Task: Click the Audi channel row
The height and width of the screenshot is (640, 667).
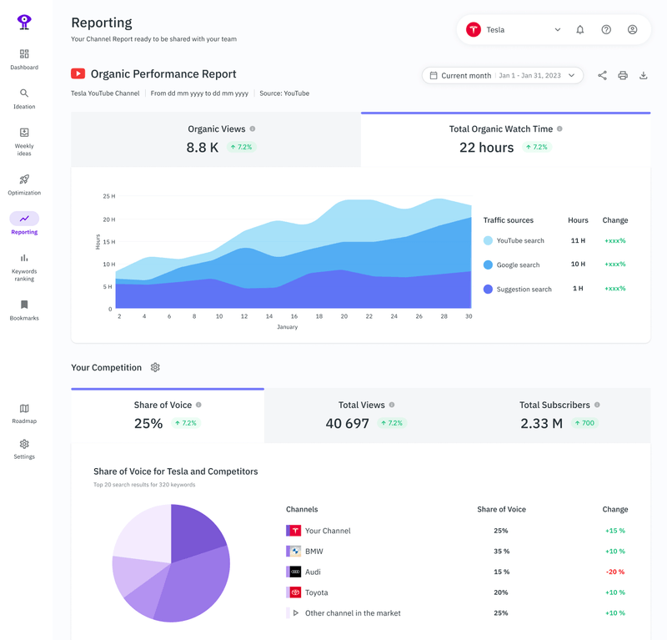Action: click(457, 572)
